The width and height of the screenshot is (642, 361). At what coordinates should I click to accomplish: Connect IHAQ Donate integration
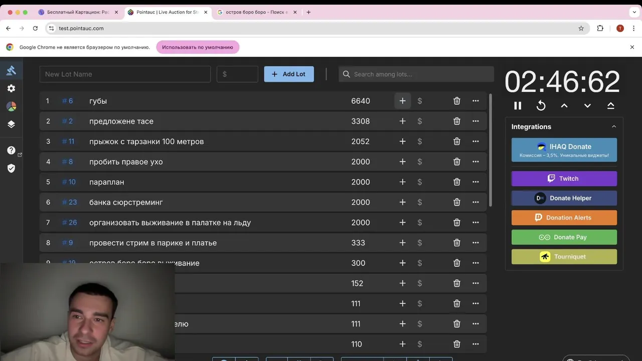pyautogui.click(x=564, y=150)
